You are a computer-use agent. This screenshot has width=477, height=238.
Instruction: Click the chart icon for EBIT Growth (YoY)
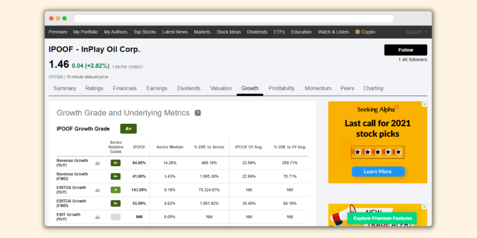(97, 217)
